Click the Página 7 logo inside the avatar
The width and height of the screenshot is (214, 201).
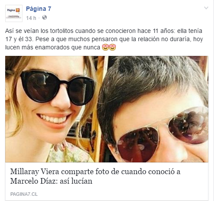[13, 10]
